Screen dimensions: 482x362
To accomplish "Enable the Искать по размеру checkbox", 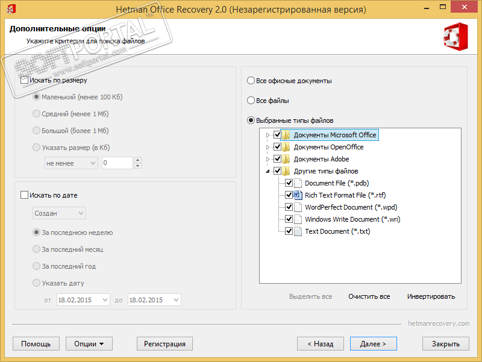I will 24,80.
